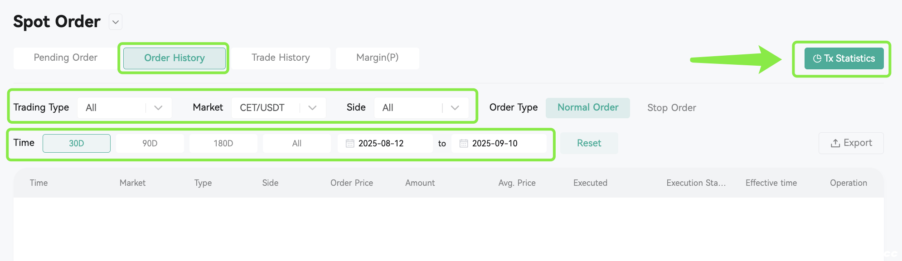Select the 30D time range
The image size is (902, 261).
pyautogui.click(x=77, y=143)
